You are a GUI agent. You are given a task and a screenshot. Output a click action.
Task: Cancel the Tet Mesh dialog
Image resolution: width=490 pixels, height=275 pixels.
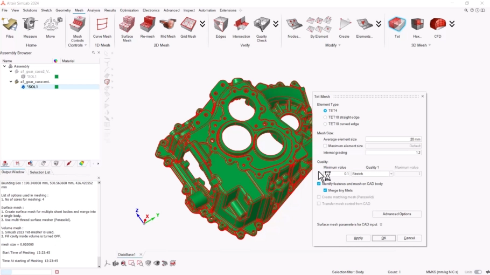coord(409,238)
